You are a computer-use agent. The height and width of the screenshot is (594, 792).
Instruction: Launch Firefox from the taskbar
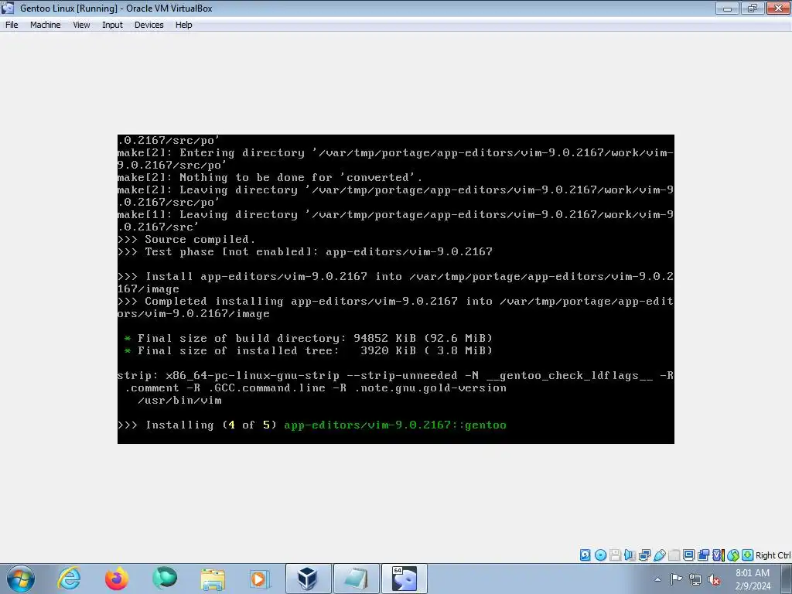tap(117, 579)
